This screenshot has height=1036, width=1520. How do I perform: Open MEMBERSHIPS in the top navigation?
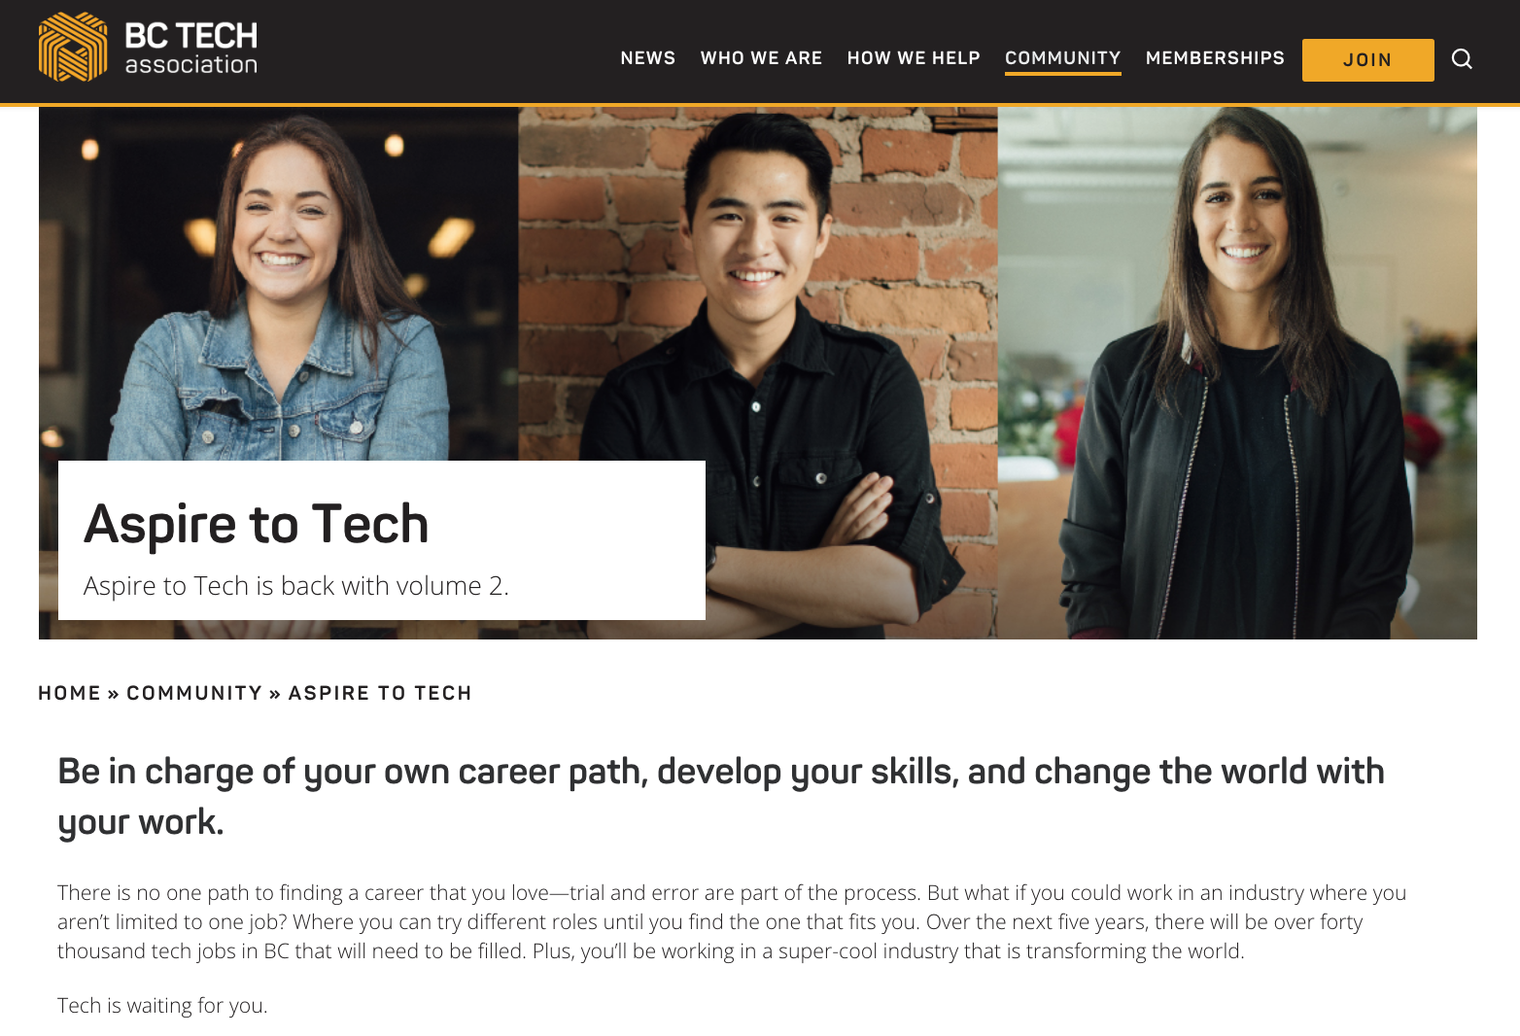coord(1215,58)
